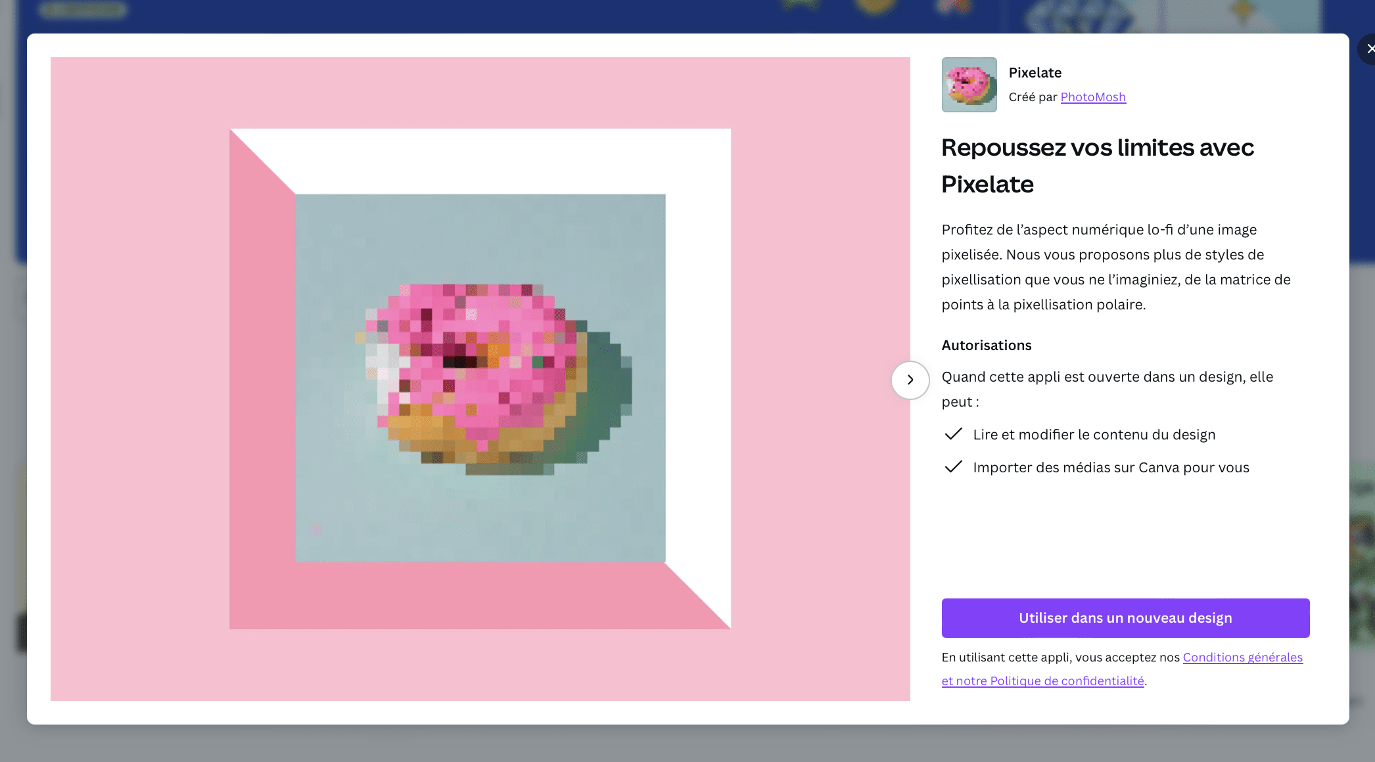Expand the Autorisations section

coord(986,345)
